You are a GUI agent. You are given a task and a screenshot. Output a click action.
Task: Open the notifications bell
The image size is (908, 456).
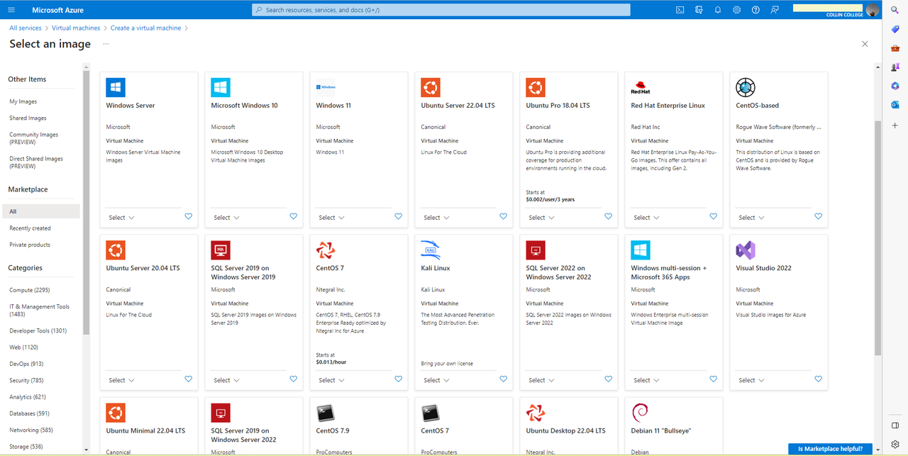718,10
